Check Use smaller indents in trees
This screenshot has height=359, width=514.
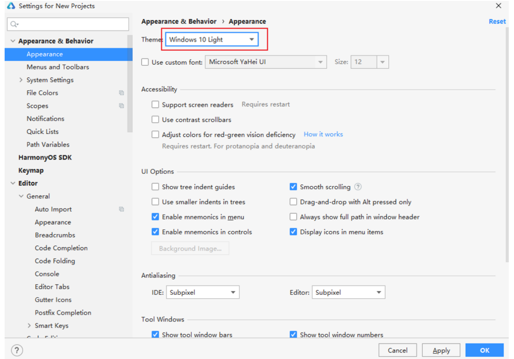155,202
